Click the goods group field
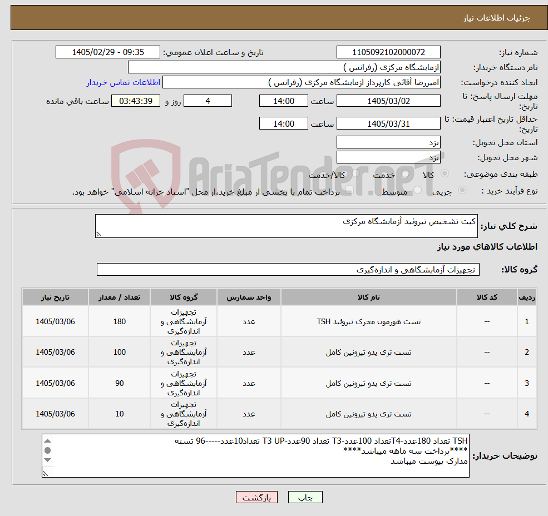This screenshot has width=548, height=516. 288,269
